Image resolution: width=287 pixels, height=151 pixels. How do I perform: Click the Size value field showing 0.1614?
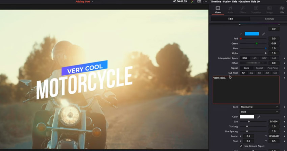(273, 122)
